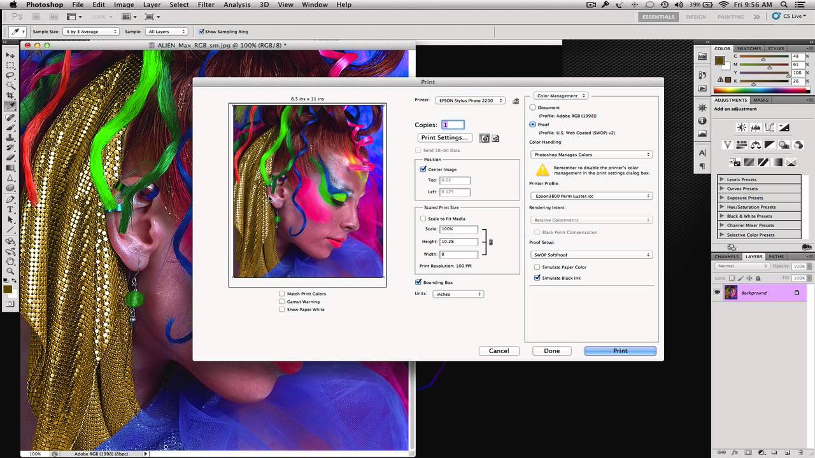Click the foreground color swatch in Color panel
This screenshot has width=815, height=458.
tap(719, 61)
